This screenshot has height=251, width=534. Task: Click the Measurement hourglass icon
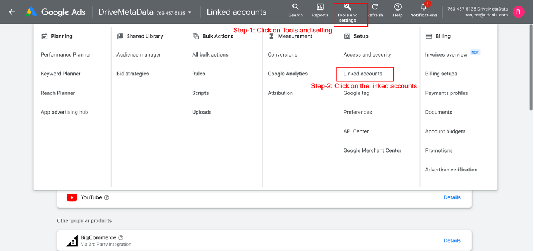click(271, 36)
